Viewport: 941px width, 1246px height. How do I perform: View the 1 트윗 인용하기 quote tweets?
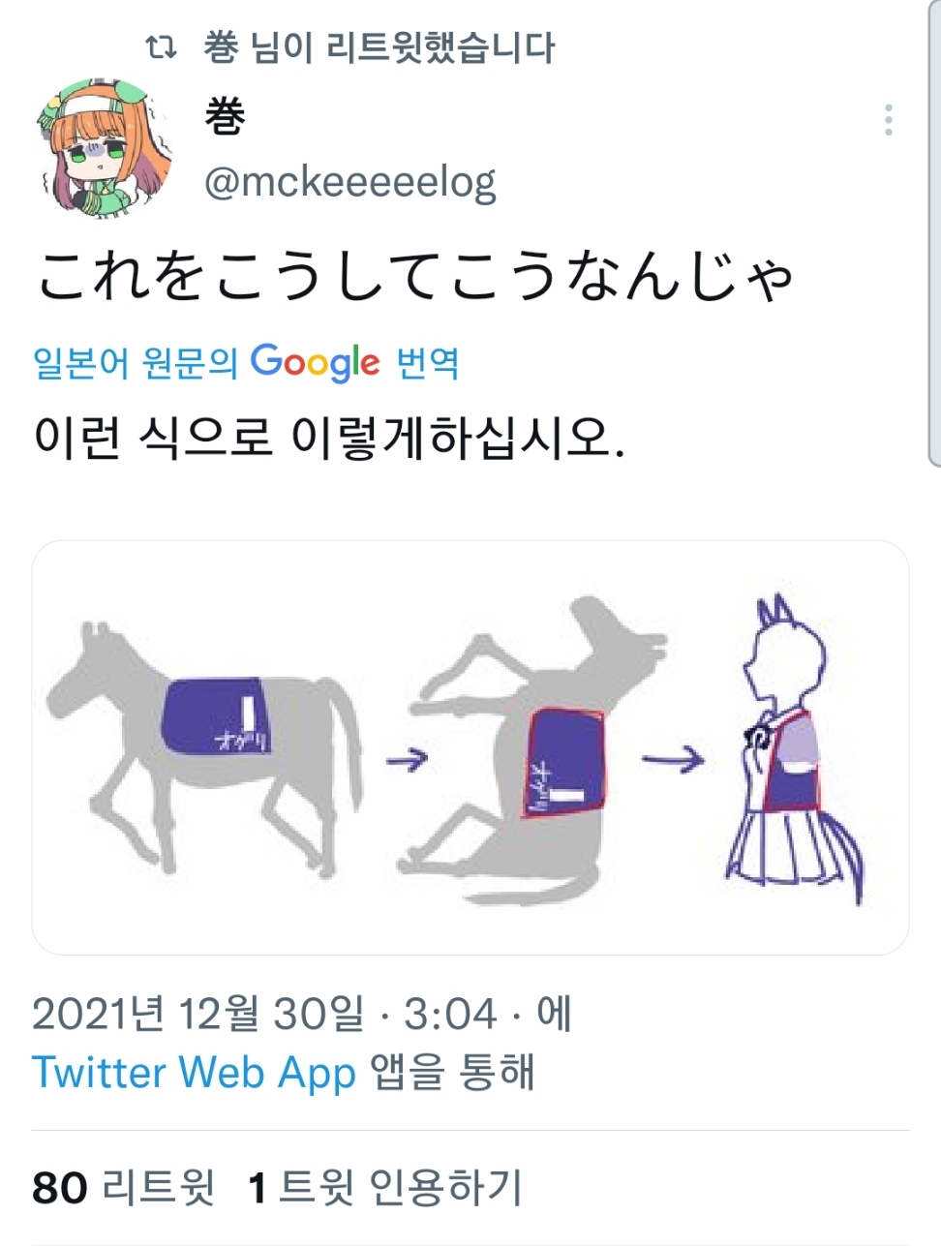(385, 1187)
